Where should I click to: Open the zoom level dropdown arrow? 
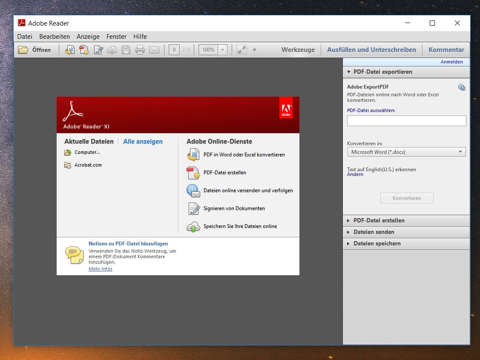223,49
